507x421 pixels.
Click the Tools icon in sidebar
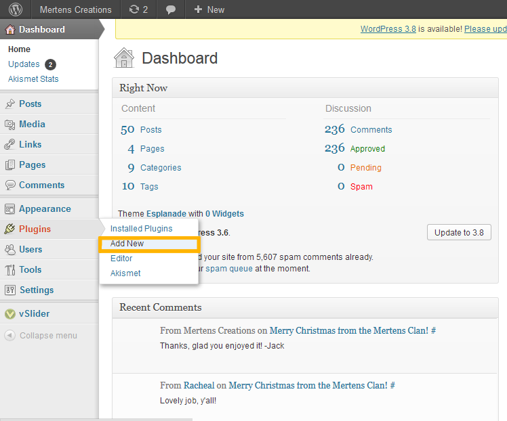coord(10,269)
